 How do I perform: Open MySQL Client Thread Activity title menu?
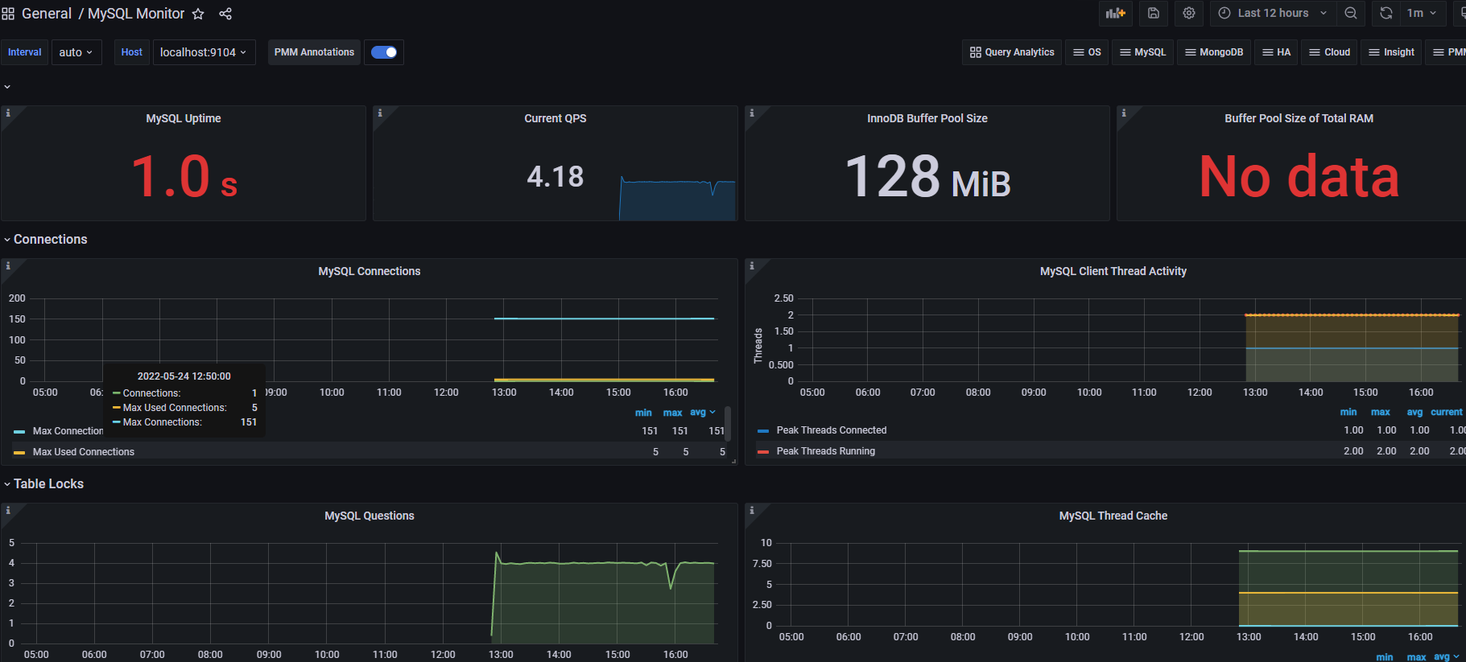1113,272
